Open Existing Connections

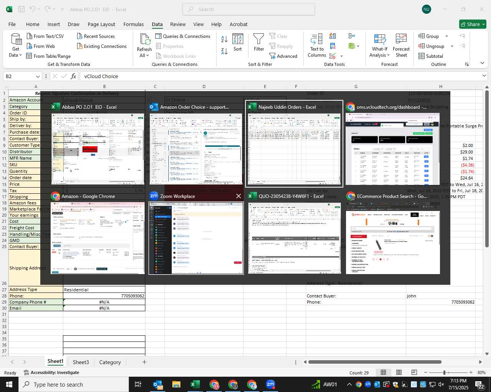[102, 46]
